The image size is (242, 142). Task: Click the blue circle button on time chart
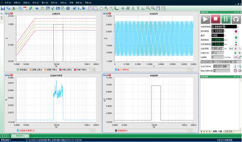pos(104,14)
